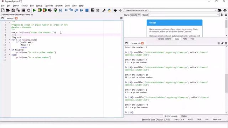Select the IPython console tab

tap(171, 116)
